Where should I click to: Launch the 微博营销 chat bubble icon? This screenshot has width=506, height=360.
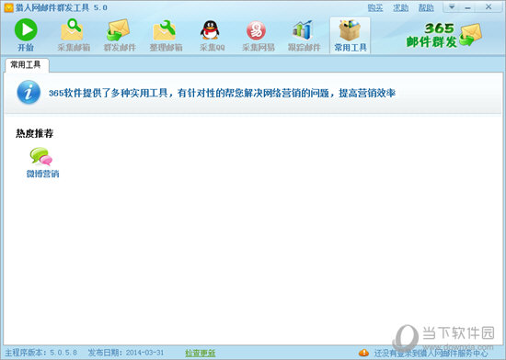(x=42, y=163)
